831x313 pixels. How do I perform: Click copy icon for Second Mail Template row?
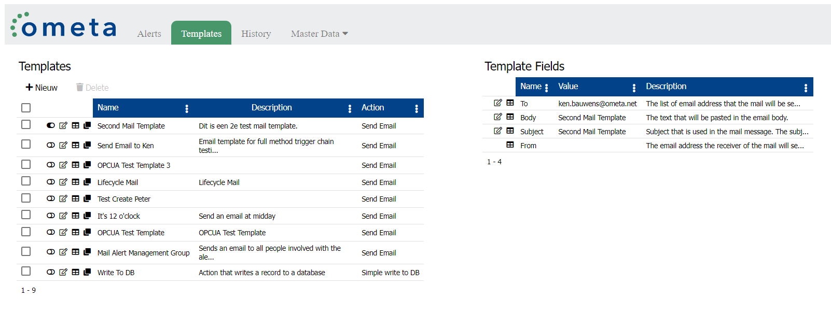click(87, 125)
